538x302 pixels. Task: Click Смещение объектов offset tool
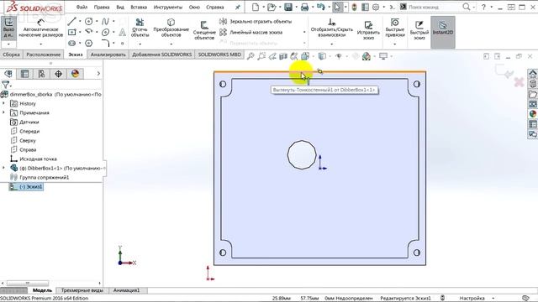click(x=204, y=30)
